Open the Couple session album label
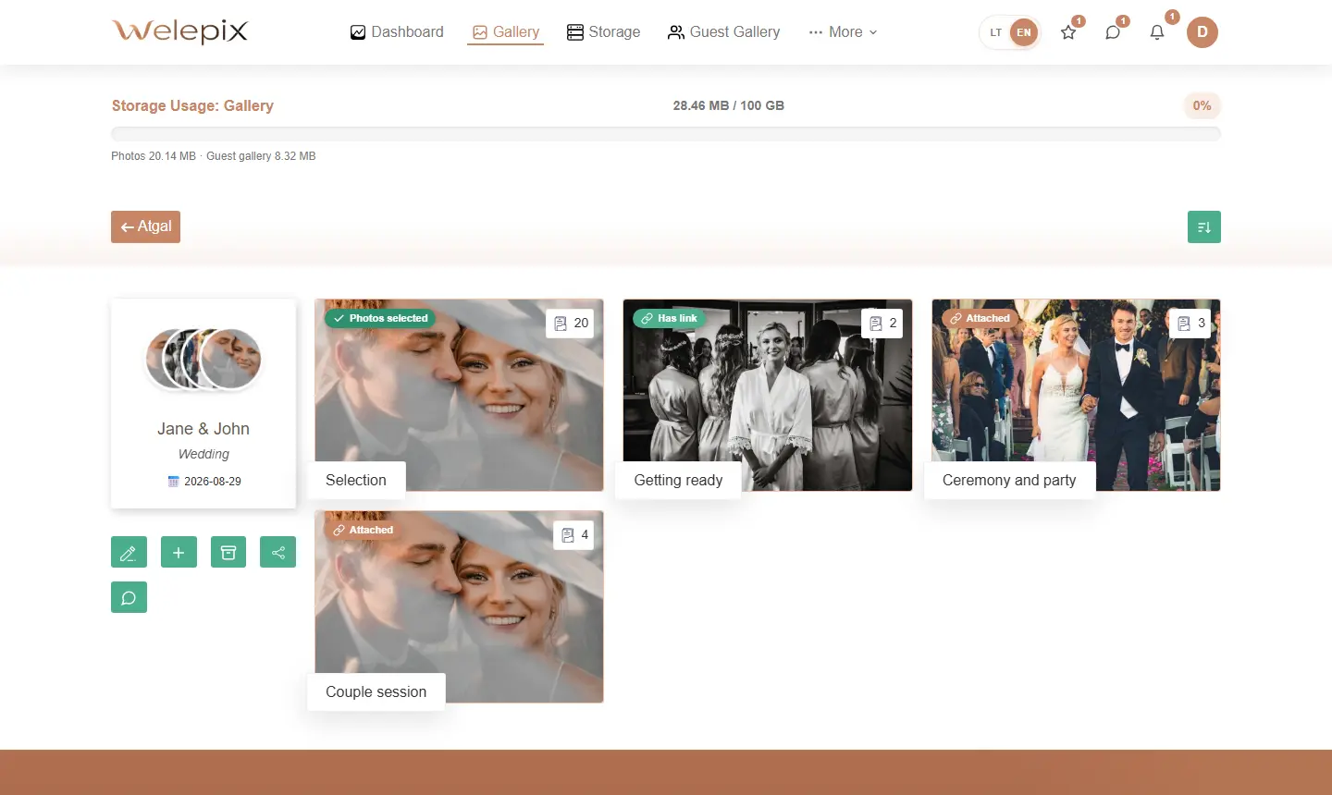The height and width of the screenshot is (795, 1332). coord(376,691)
